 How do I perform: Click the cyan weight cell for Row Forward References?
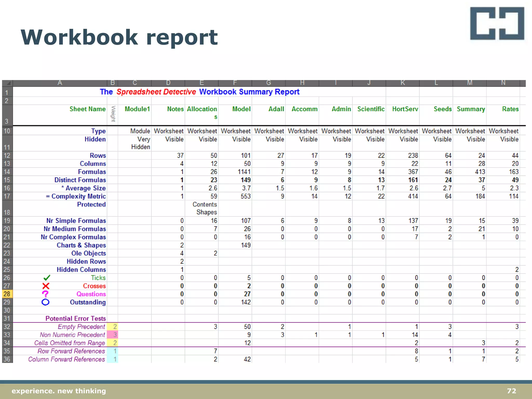(x=112, y=351)
